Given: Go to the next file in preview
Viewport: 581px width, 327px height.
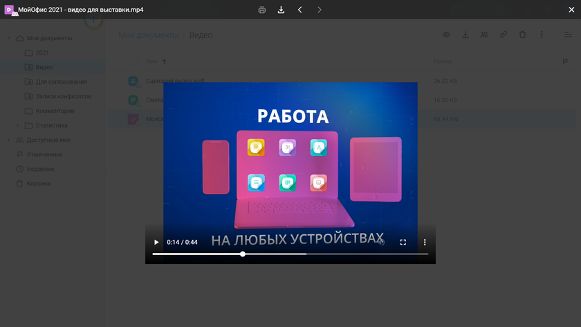Looking at the screenshot, I should coord(319,10).
